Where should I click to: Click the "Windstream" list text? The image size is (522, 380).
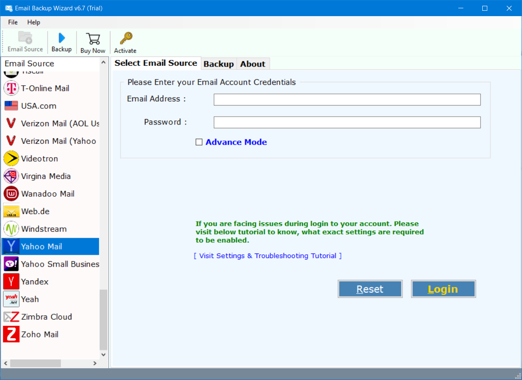click(x=44, y=229)
